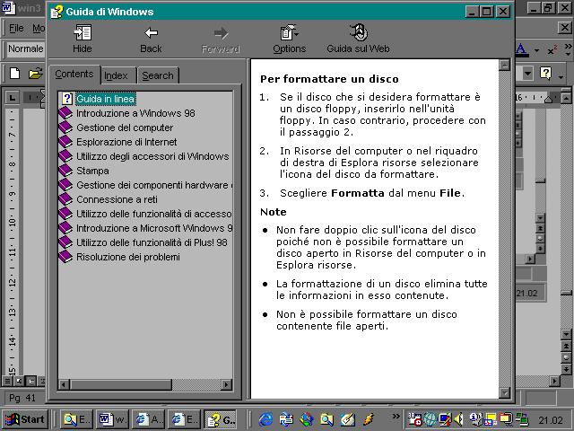Image resolution: width=574 pixels, height=431 pixels.
Task: Click the Forward arrow in help toolbar
Action: (x=221, y=39)
